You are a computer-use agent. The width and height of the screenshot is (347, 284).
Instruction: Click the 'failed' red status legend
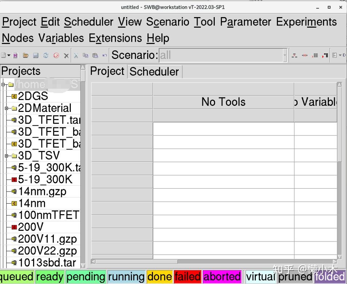pos(187,277)
